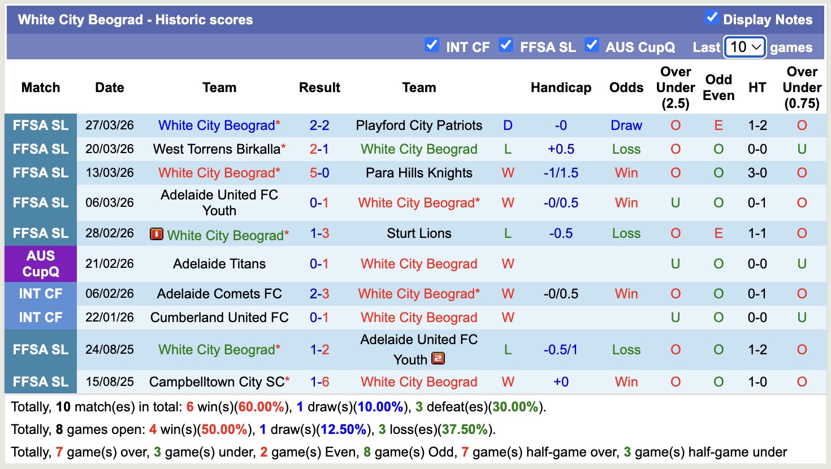Select the AUS CupQ league badge
831x469 pixels.
(x=40, y=264)
